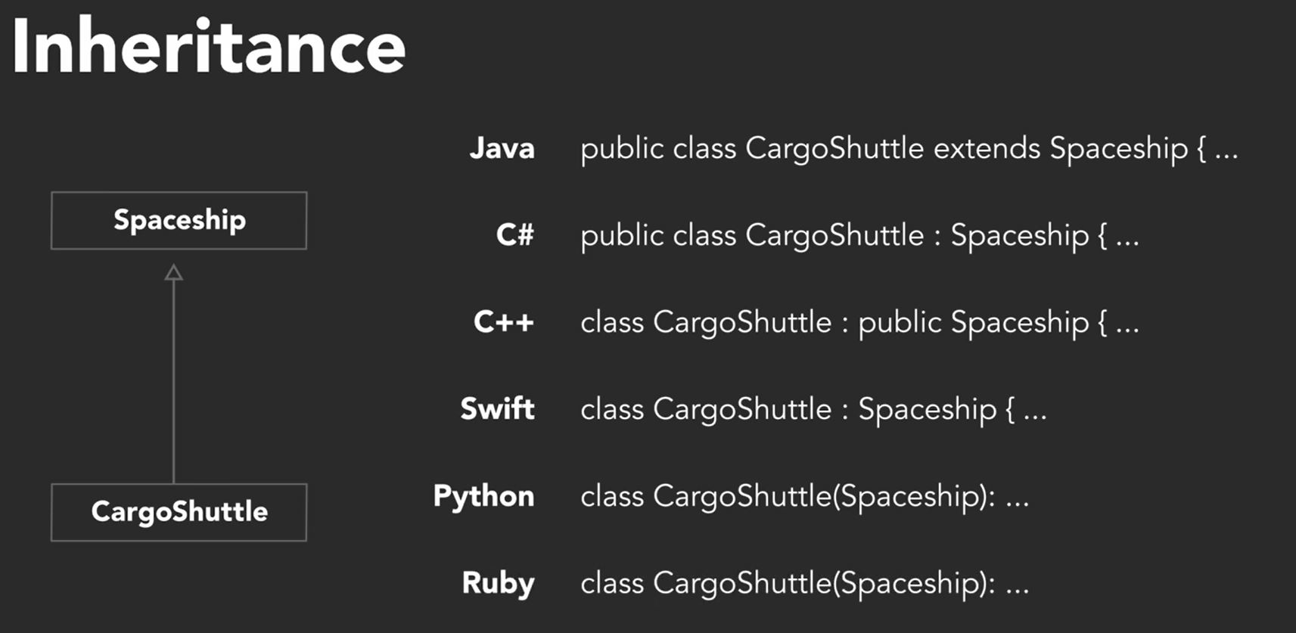Select the Spaceship class box
This screenshot has height=633, width=1296.
tap(179, 220)
